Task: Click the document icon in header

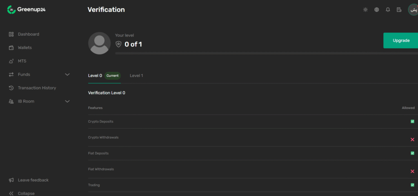Action: click(399, 10)
